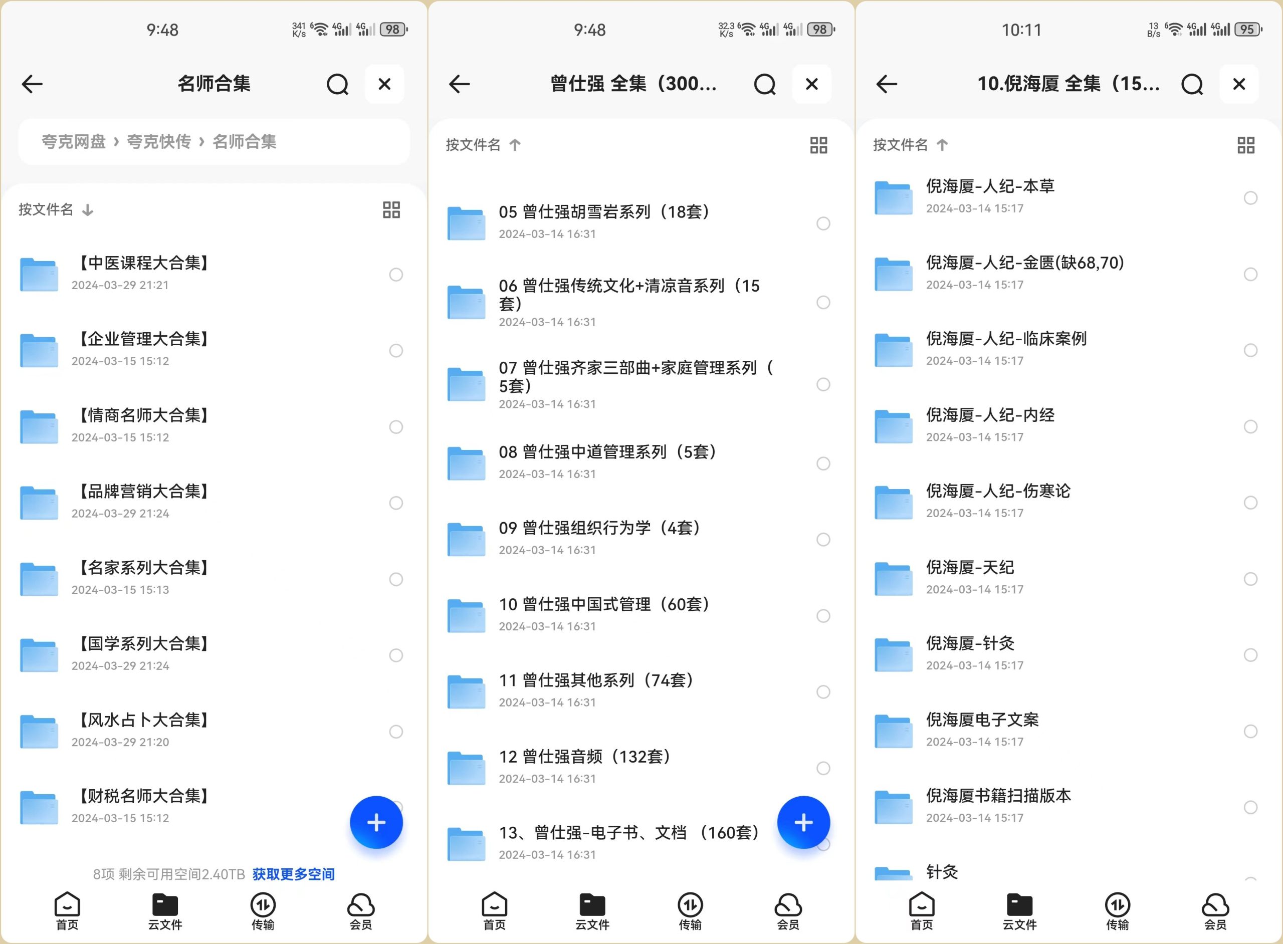
Task: Change sort 按文件名 in 曾仕强 全集 screen
Action: coord(484,145)
